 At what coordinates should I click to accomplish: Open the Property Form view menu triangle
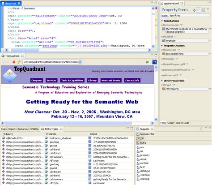pyautogui.click(x=208, y=9)
